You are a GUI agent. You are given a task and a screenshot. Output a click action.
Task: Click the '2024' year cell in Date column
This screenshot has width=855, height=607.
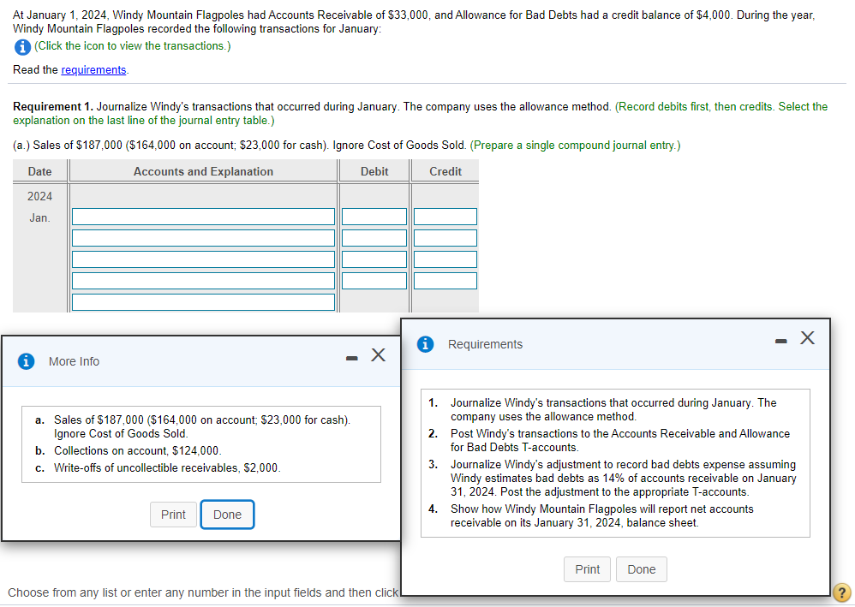39,196
